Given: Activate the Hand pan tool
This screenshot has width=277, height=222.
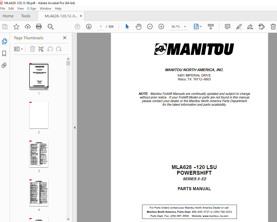Looking at the screenshot, I should pos(138,27).
